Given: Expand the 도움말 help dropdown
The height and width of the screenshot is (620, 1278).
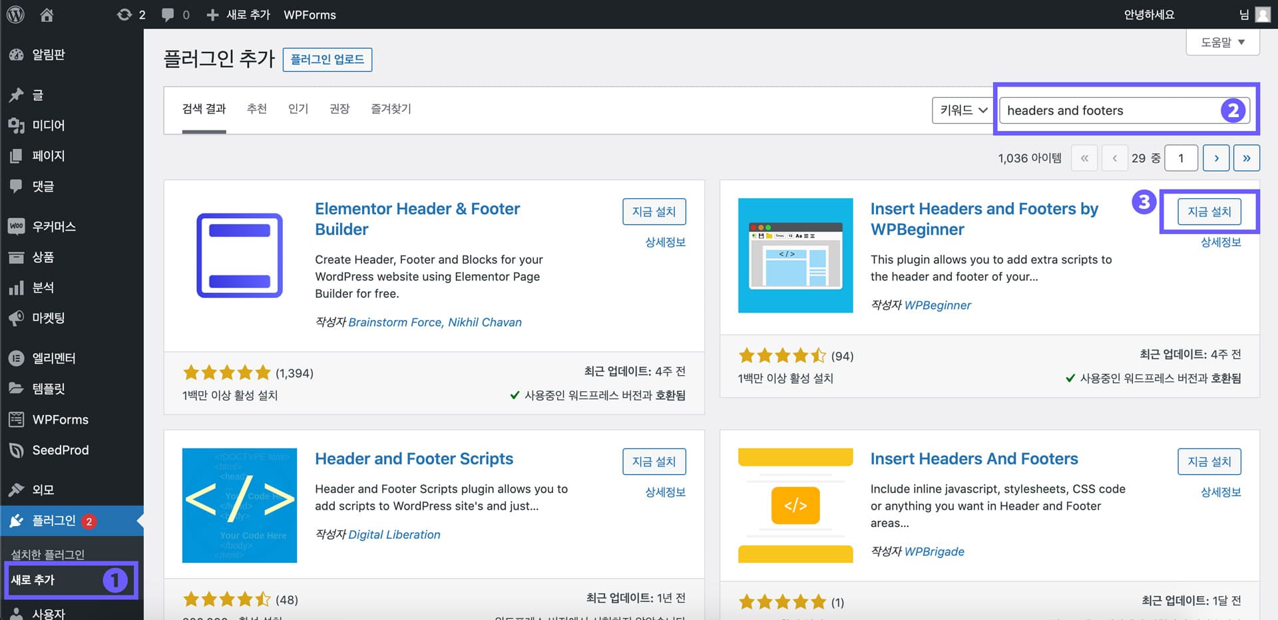Looking at the screenshot, I should coord(1223,42).
